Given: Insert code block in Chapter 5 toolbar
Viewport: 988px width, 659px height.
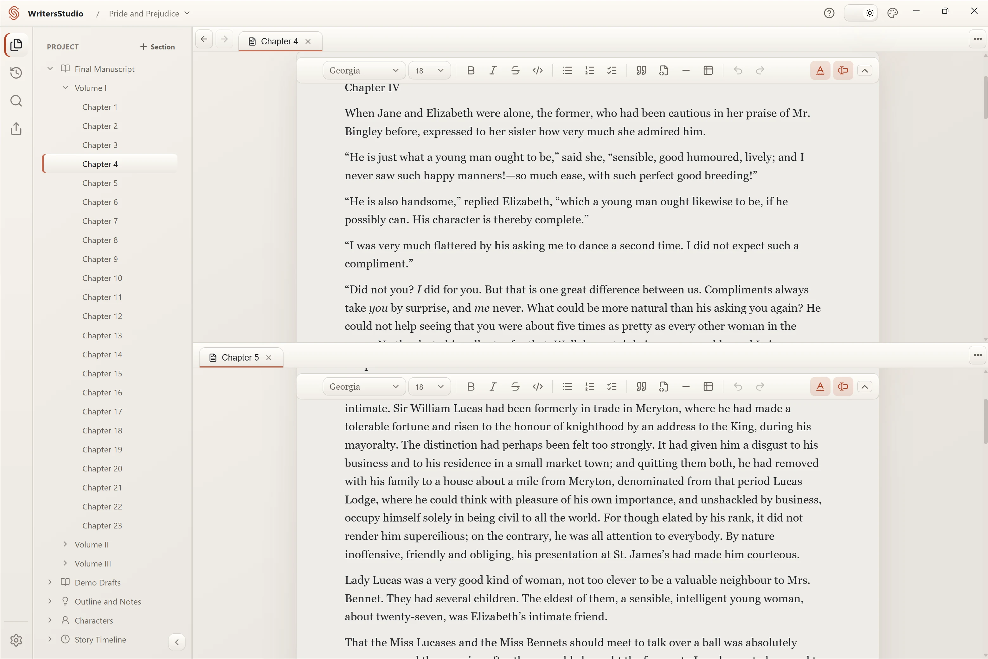Looking at the screenshot, I should (x=664, y=387).
